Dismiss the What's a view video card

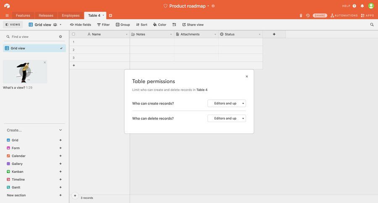(45, 62)
